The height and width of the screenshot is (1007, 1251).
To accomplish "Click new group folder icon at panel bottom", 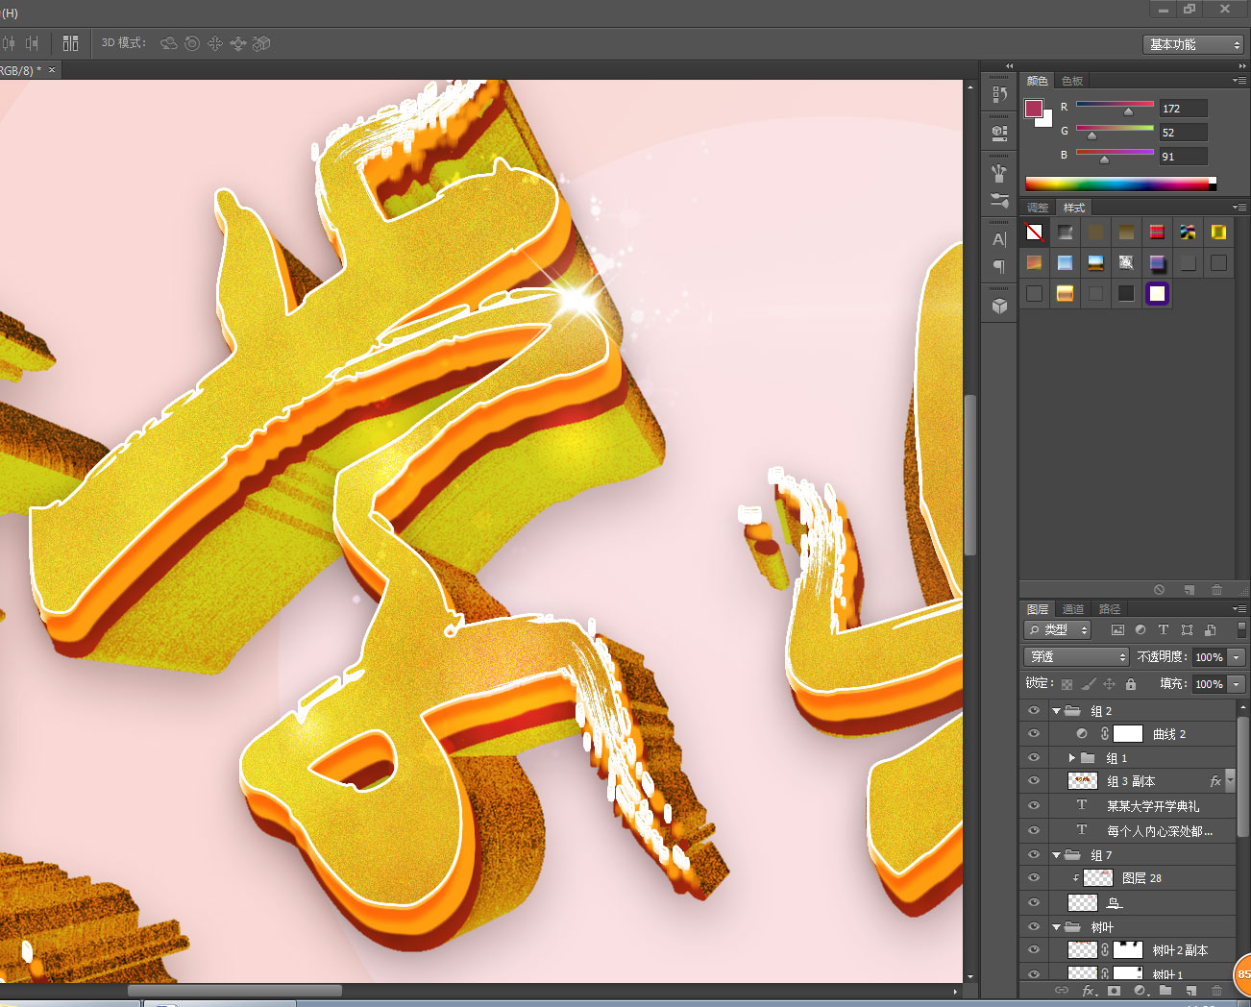I will coord(1165,991).
